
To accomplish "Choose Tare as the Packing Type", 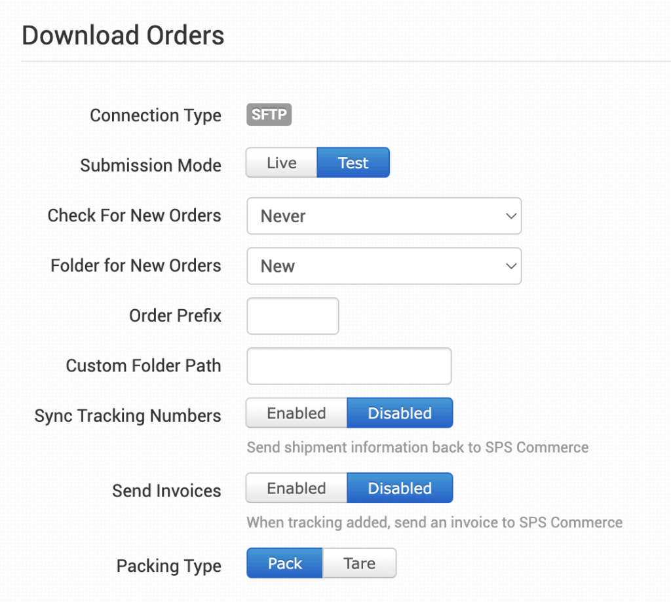I will [360, 563].
